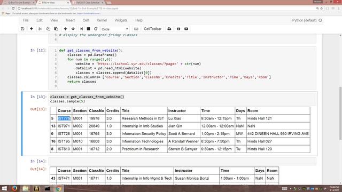Viewport: 342px width, 192px height.
Task: Insert a cell below with the plus icon
Action: point(31,29)
